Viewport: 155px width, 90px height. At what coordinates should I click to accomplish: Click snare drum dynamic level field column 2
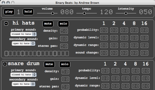pyautogui.click(x=115, y=78)
